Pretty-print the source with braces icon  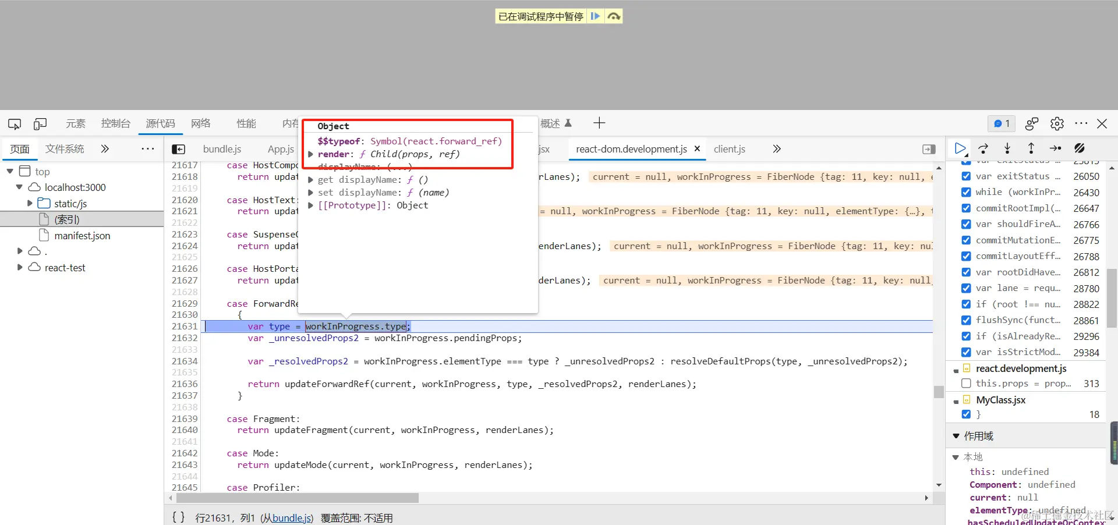(179, 517)
